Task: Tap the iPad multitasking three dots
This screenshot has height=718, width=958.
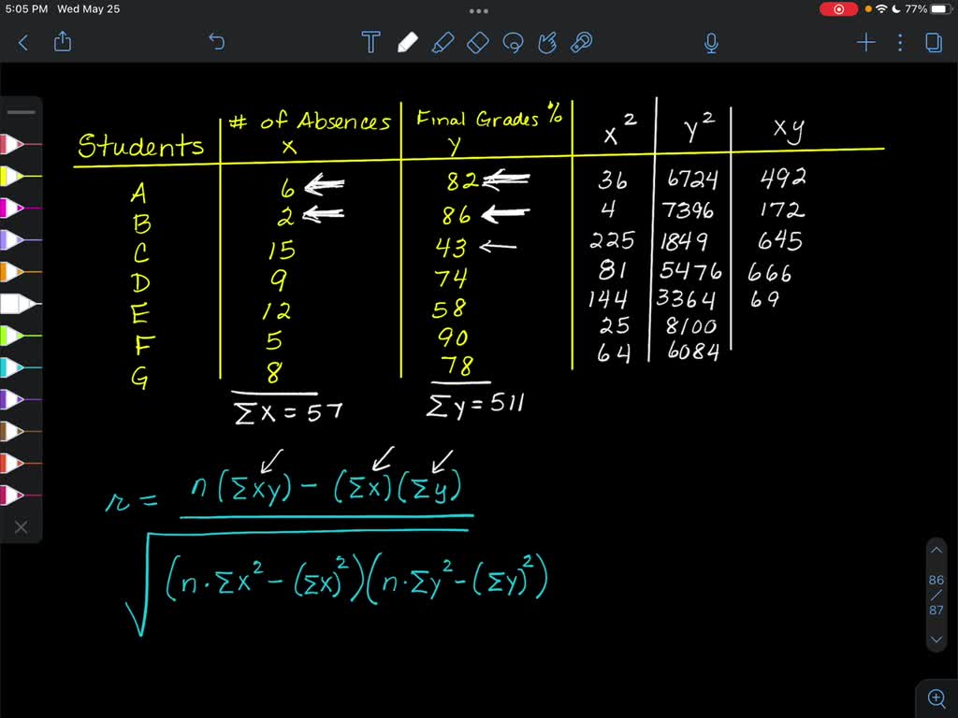Action: pyautogui.click(x=478, y=11)
